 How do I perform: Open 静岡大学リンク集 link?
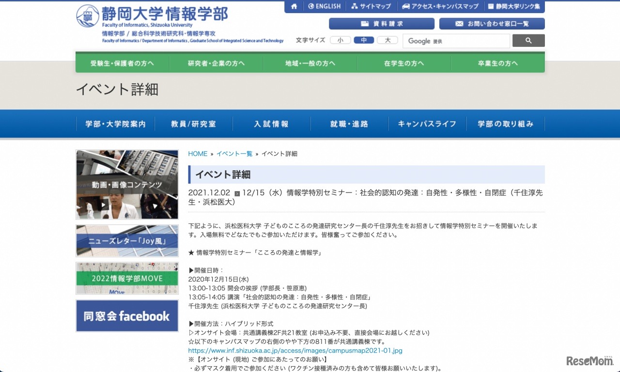(514, 6)
